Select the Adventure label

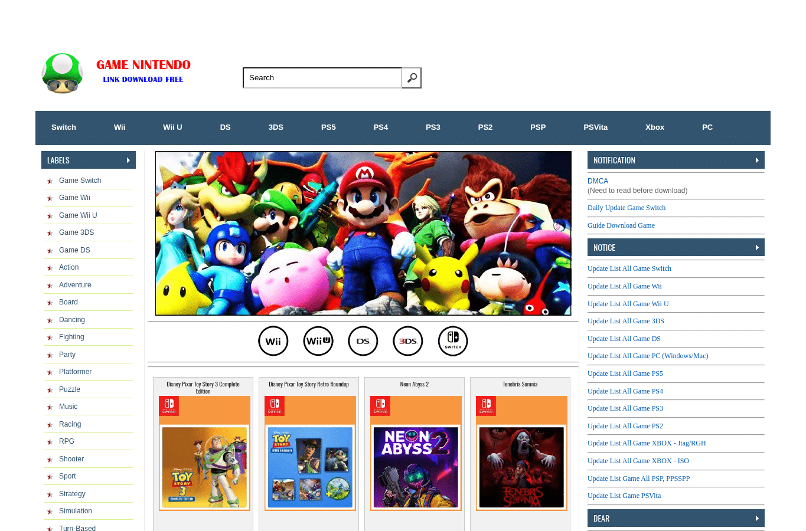click(x=75, y=285)
